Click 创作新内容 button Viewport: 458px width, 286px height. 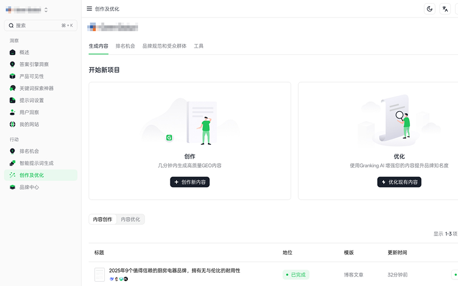coord(189,182)
